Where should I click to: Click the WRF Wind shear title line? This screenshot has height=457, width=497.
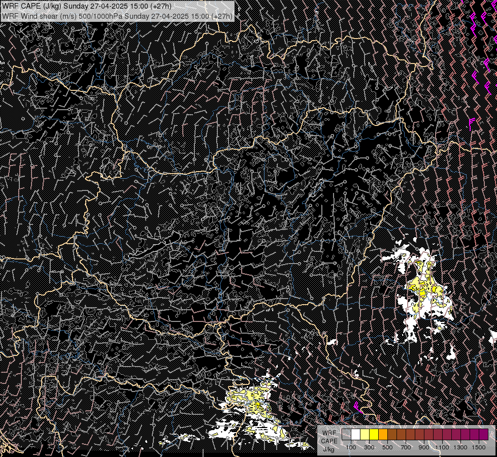117,16
